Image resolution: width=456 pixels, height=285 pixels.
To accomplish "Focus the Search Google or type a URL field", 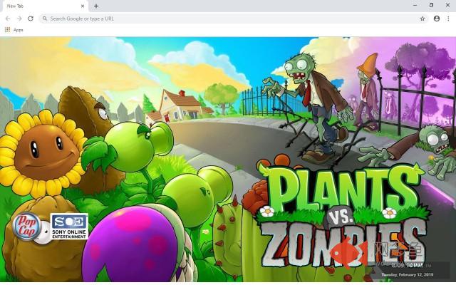I will click(x=233, y=19).
